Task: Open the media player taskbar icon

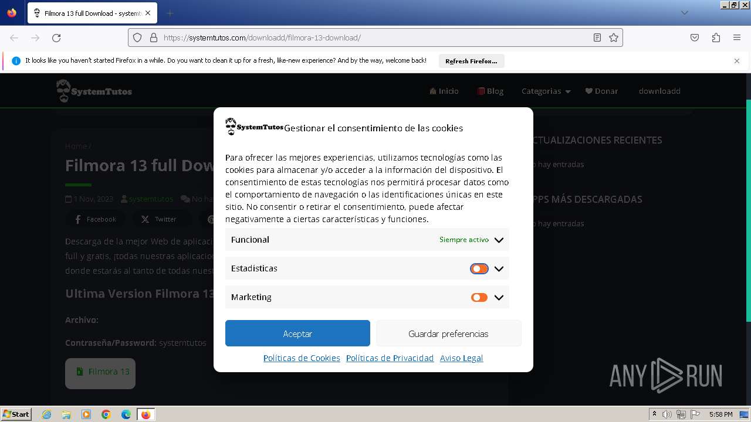Action: (x=86, y=414)
